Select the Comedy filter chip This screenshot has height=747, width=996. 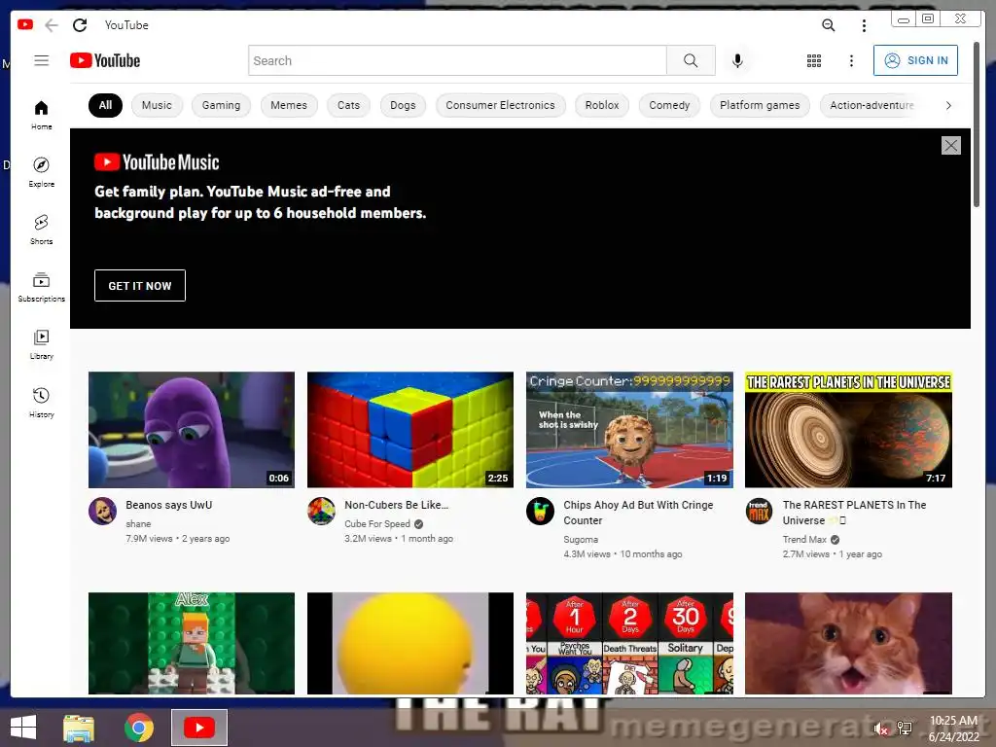669,105
